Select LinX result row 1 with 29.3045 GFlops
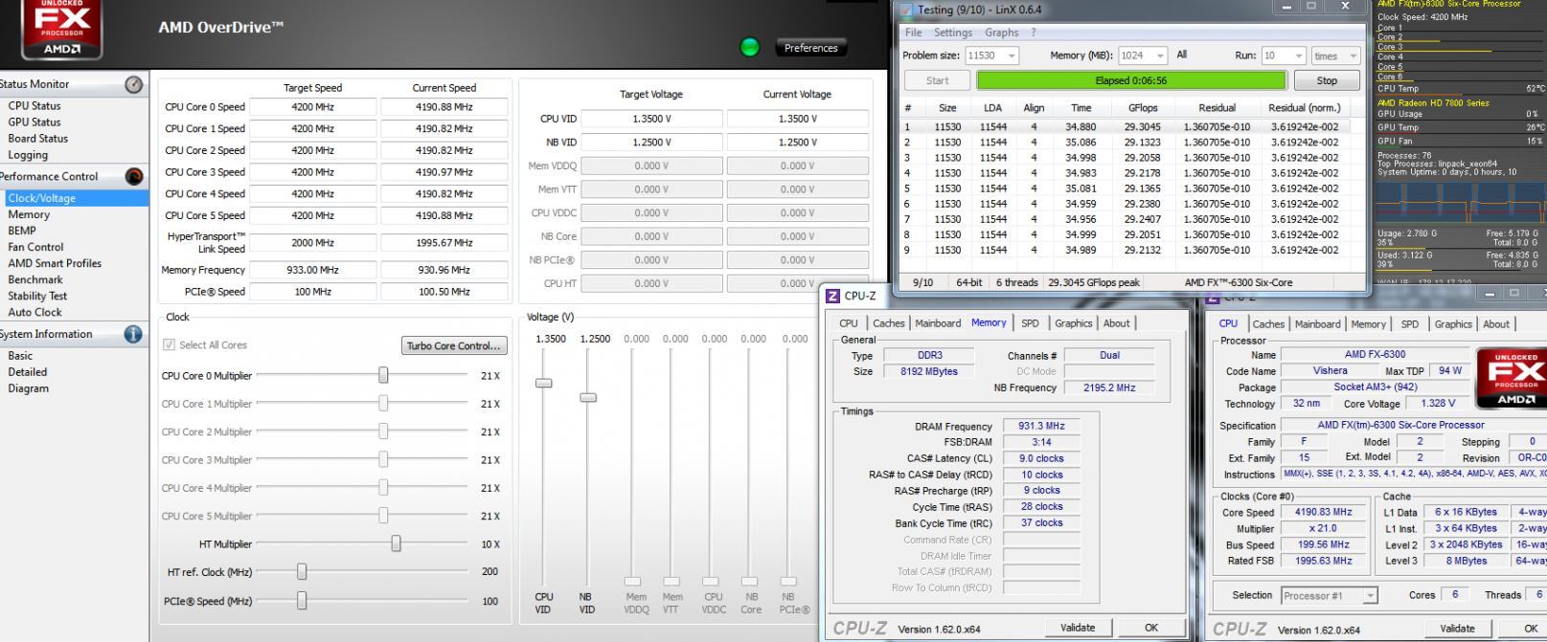The width and height of the screenshot is (1547, 642). click(x=1126, y=126)
